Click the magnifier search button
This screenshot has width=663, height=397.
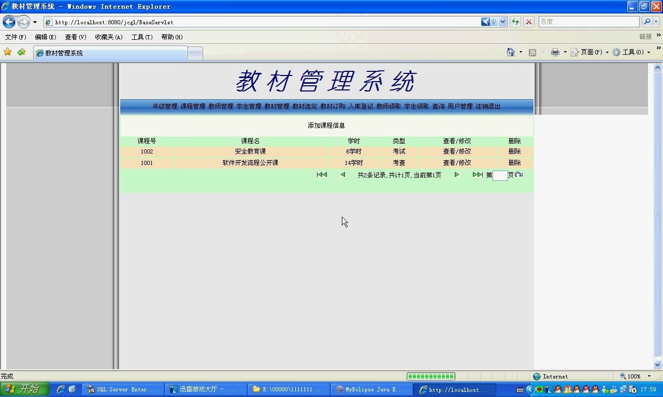pyautogui.click(x=646, y=22)
